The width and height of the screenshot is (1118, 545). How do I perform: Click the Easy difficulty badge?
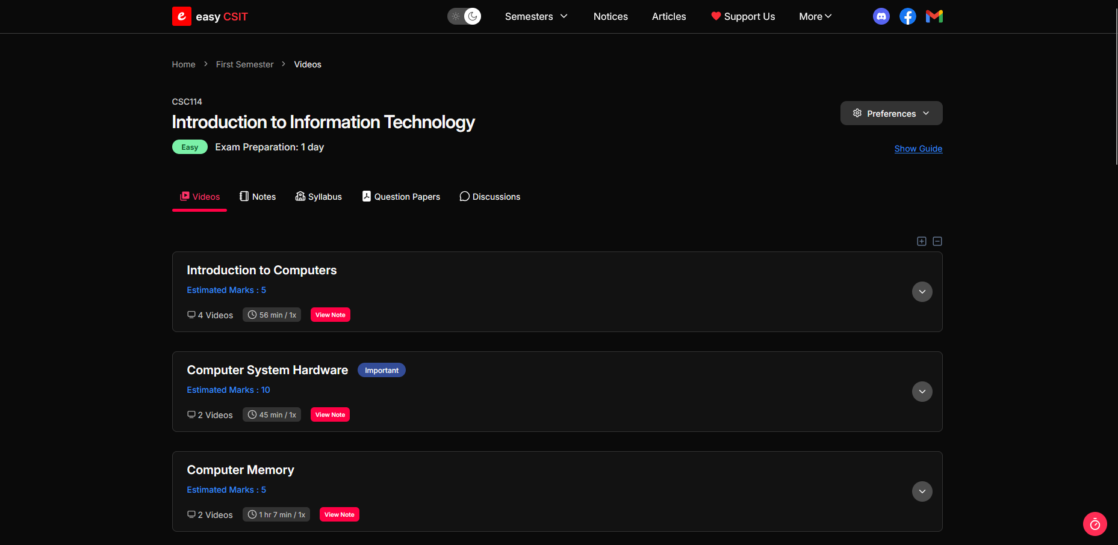coord(190,147)
